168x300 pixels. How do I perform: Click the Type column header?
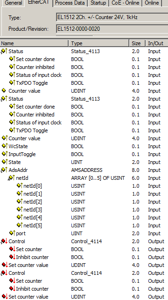(99, 43)
